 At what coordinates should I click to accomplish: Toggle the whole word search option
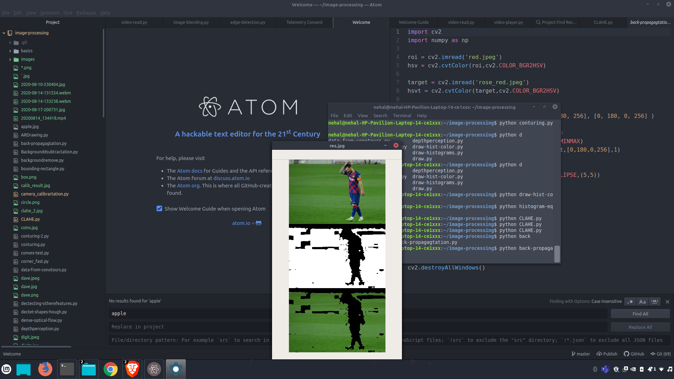click(655, 302)
